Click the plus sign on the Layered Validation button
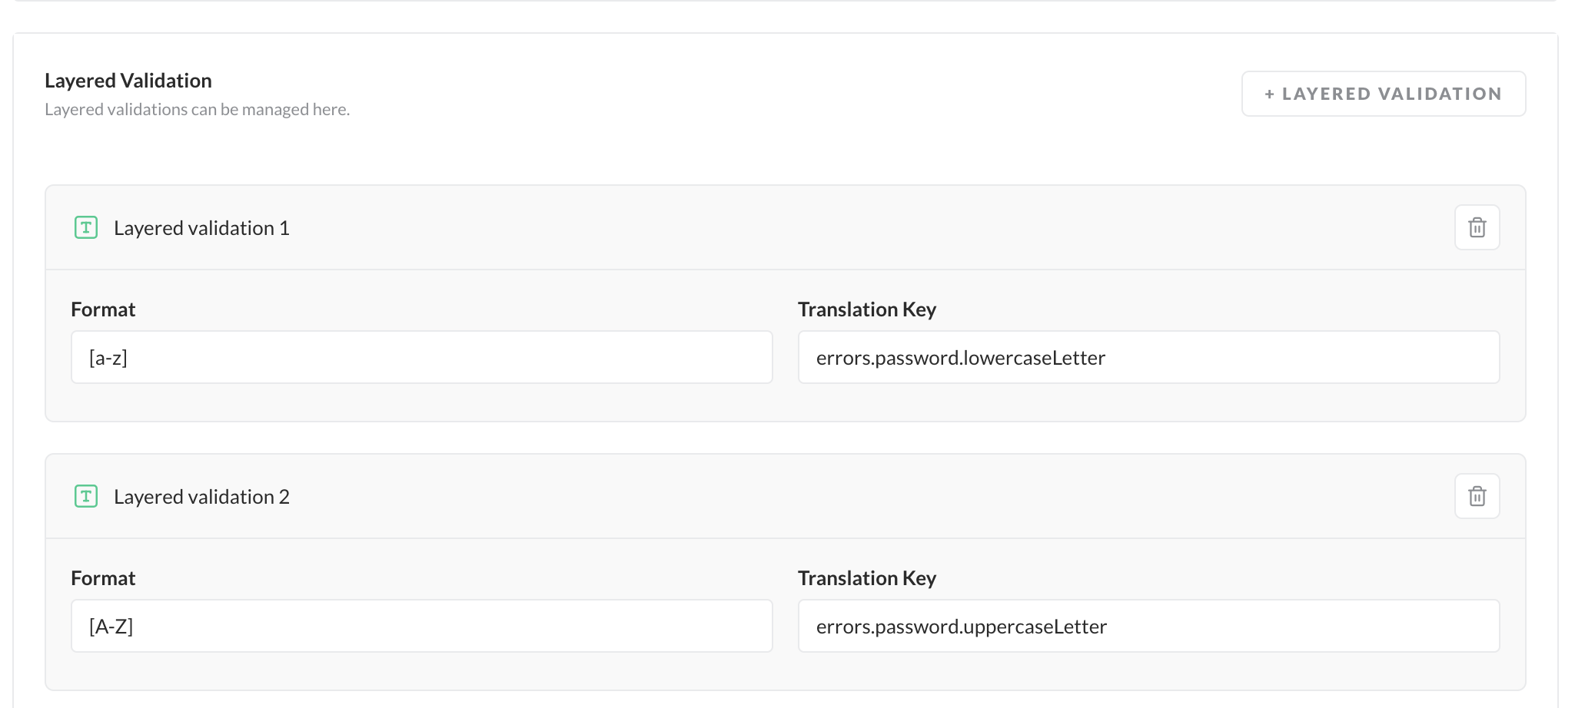Image resolution: width=1585 pixels, height=708 pixels. pos(1269,94)
